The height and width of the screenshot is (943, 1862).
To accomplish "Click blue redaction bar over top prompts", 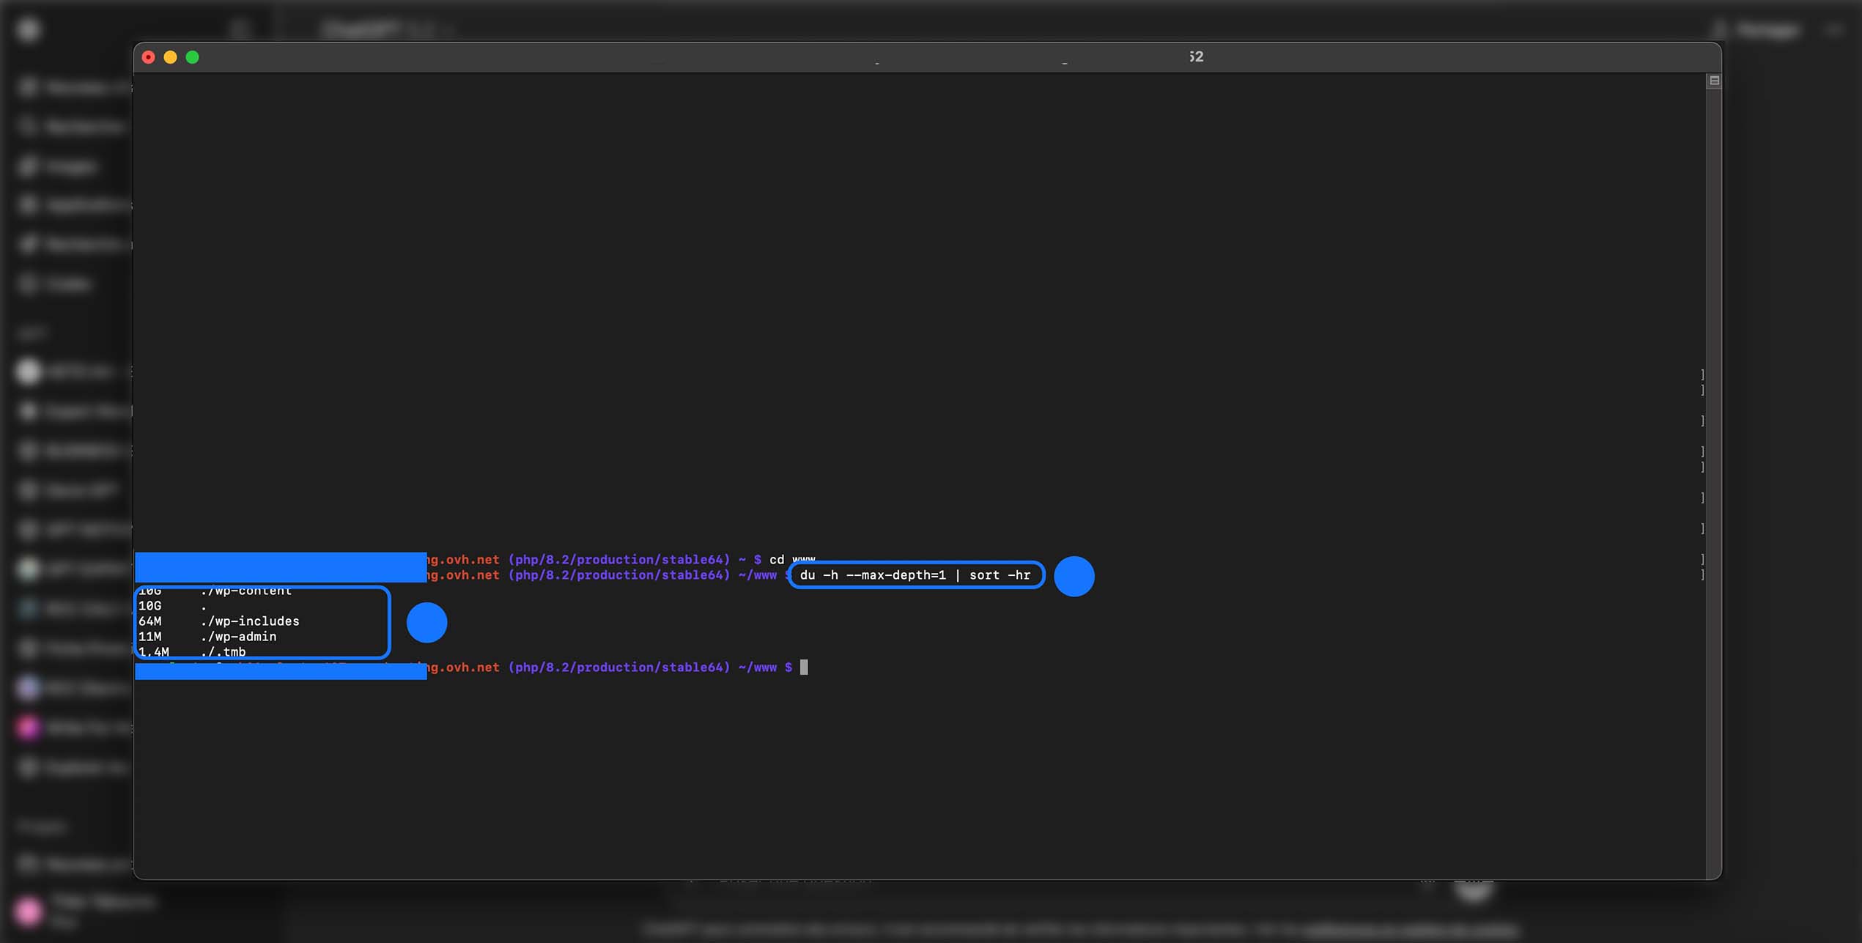I will [280, 567].
